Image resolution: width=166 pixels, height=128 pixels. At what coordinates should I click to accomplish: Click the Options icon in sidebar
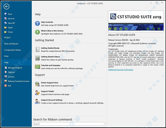(x=6, y=72)
